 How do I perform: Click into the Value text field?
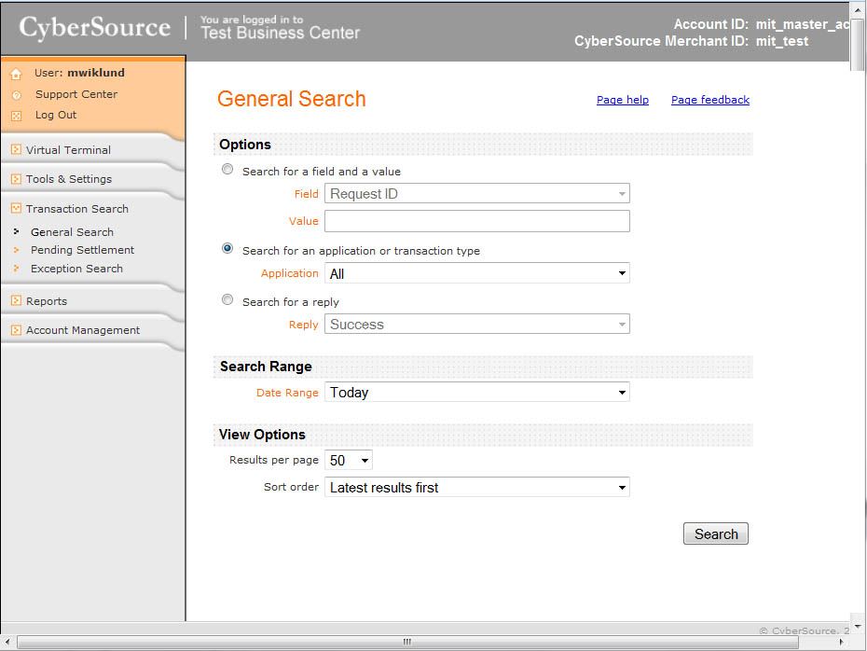[x=476, y=221]
